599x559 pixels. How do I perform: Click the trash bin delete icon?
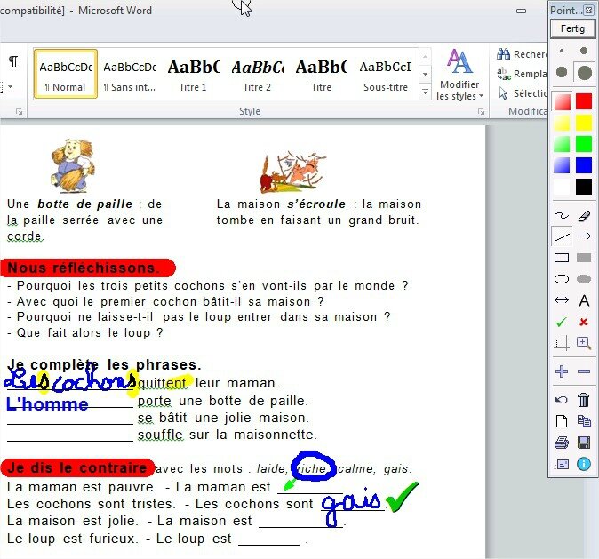[584, 401]
